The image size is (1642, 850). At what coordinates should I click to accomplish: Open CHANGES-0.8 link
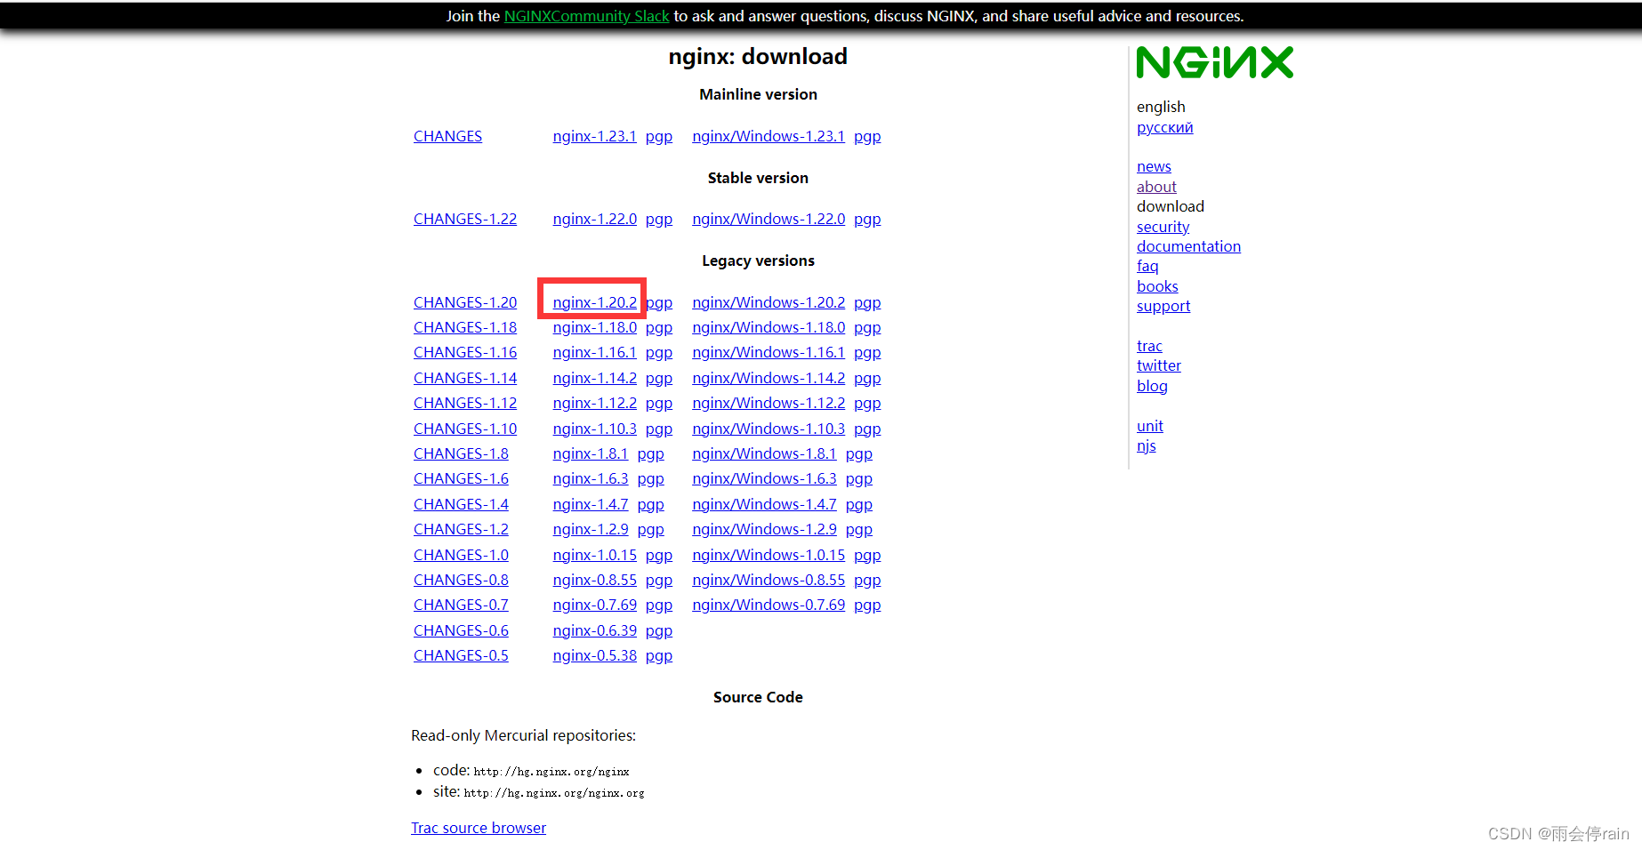tap(461, 580)
